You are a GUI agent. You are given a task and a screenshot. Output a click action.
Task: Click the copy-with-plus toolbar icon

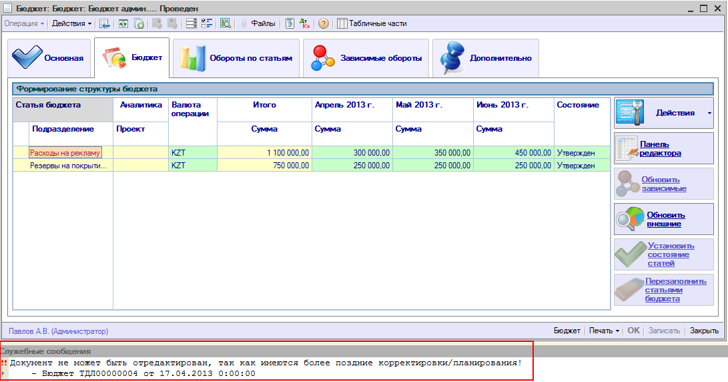point(139,23)
